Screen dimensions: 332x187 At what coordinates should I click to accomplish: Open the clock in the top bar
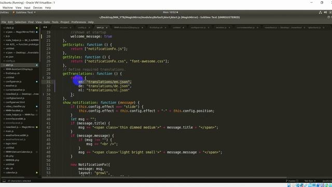tap(170, 12)
